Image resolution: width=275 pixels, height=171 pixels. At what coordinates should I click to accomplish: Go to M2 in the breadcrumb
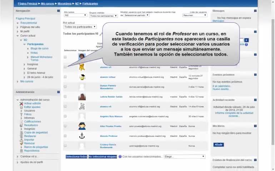pos(77,4)
